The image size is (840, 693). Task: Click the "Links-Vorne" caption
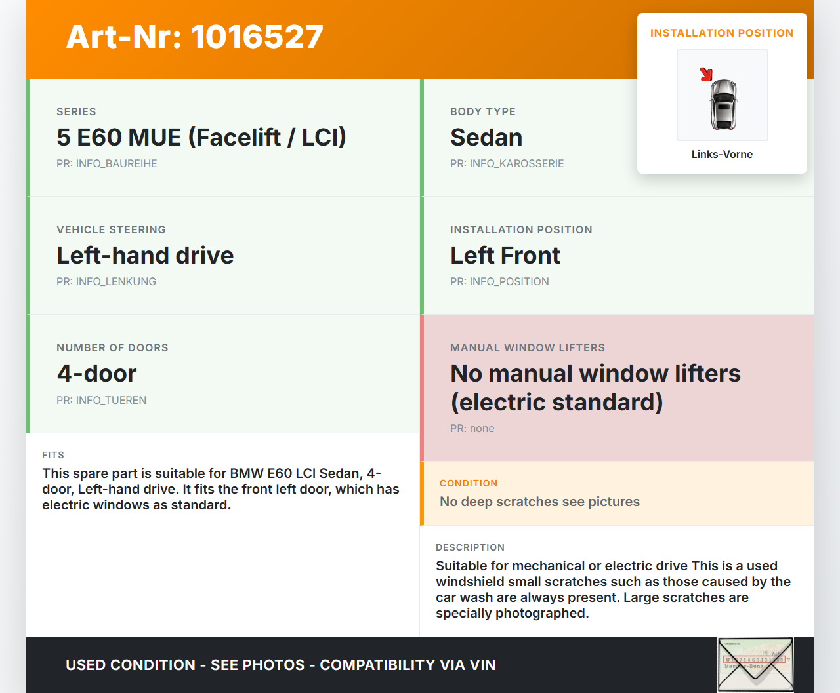tap(722, 154)
